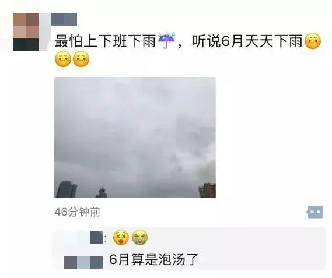Image resolution: width=332 pixels, height=278 pixels.
Task: Tap the comment 6月算是泡汤了
Action: (153, 259)
